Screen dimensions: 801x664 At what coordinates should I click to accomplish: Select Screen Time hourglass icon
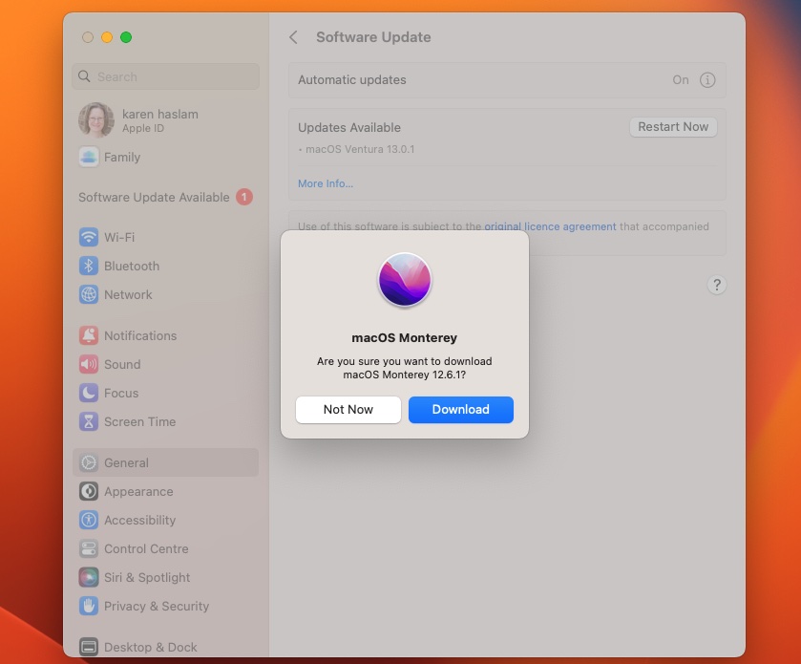tap(89, 421)
